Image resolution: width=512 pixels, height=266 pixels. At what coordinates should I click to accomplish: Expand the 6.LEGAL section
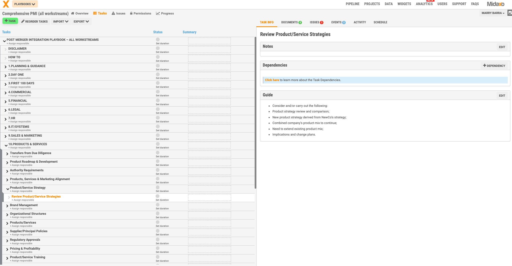[x=5, y=110]
